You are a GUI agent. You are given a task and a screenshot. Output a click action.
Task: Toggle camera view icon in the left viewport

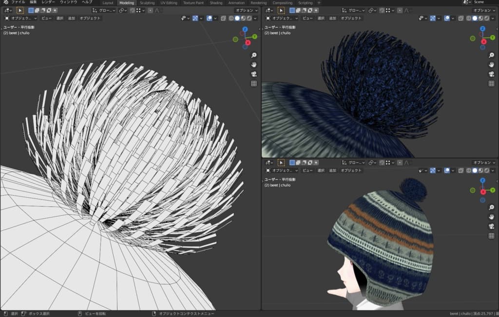pyautogui.click(x=254, y=74)
